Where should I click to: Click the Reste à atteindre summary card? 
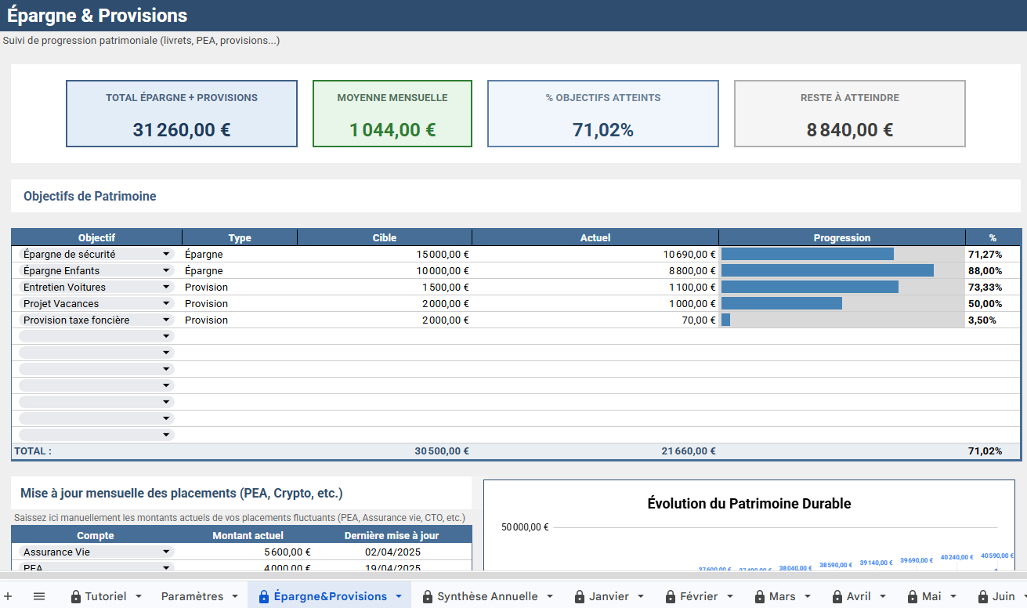coord(849,114)
